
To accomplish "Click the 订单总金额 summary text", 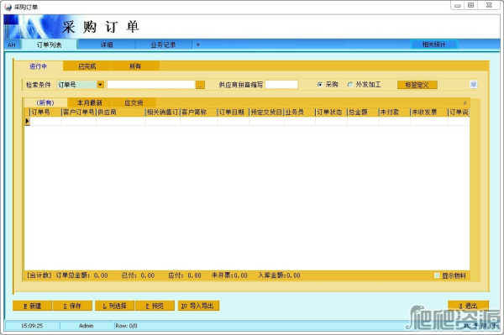I will (x=81, y=275).
